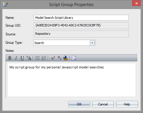Viewport: 143px width, 113px height.
Task: Click in the Name input field
Action: click(81, 18)
